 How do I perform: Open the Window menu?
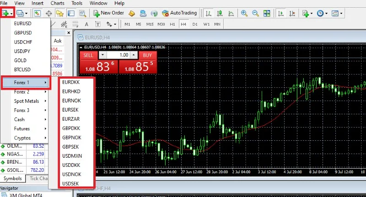click(98, 3)
